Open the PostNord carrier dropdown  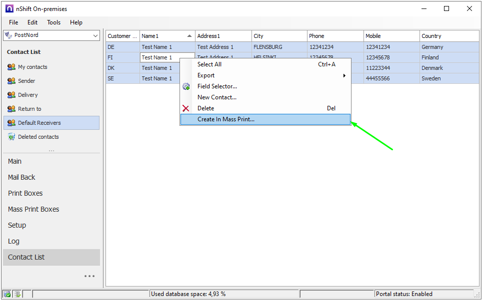[95, 35]
